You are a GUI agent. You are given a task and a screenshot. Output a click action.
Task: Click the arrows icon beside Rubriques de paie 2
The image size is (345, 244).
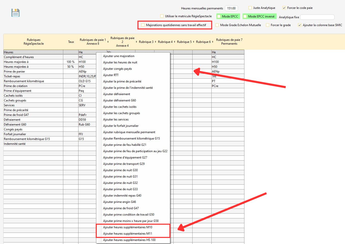click(136, 42)
